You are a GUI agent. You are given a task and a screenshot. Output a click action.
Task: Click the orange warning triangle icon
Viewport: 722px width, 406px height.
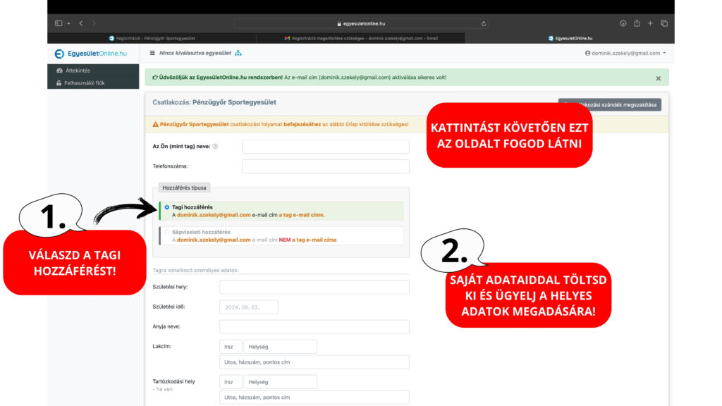pos(155,124)
